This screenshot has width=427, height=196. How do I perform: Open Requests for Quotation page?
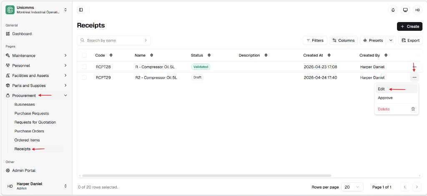tap(35, 122)
